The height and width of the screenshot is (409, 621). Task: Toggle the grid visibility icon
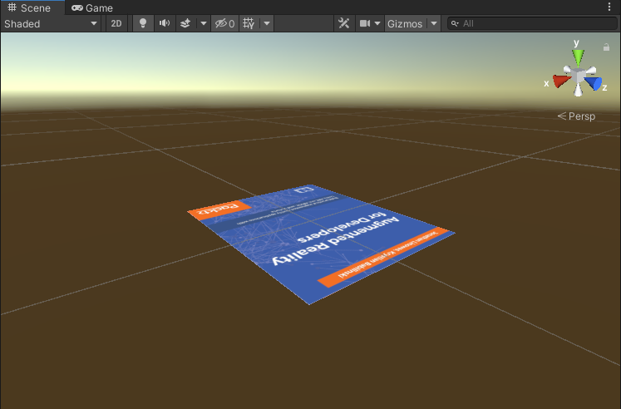249,24
